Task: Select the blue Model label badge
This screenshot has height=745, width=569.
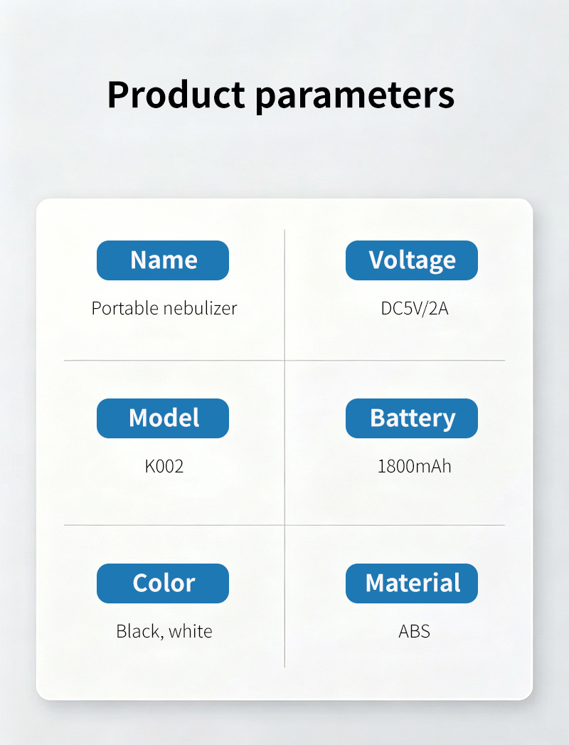Action: tap(162, 418)
